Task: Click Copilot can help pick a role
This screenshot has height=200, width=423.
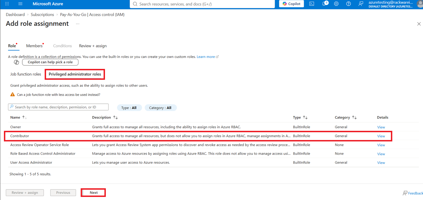Action: (x=50, y=62)
